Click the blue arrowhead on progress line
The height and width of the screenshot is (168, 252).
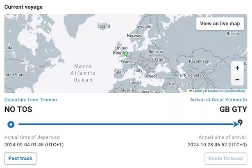coord(236,124)
